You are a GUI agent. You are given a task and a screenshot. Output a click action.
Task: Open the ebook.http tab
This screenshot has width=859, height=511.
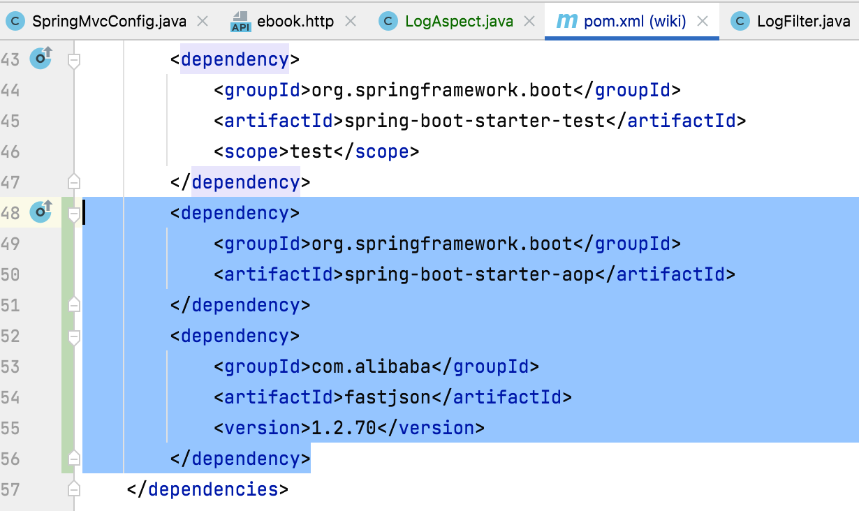tap(297, 21)
